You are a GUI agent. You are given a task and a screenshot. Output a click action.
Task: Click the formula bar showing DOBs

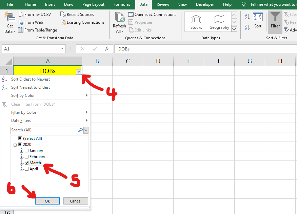(x=205, y=49)
